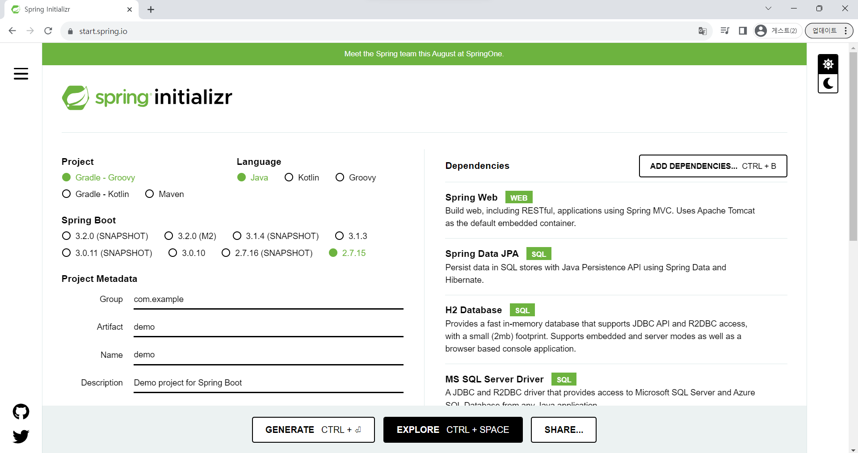This screenshot has width=858, height=453.
Task: Open a new browser tab
Action: click(151, 9)
